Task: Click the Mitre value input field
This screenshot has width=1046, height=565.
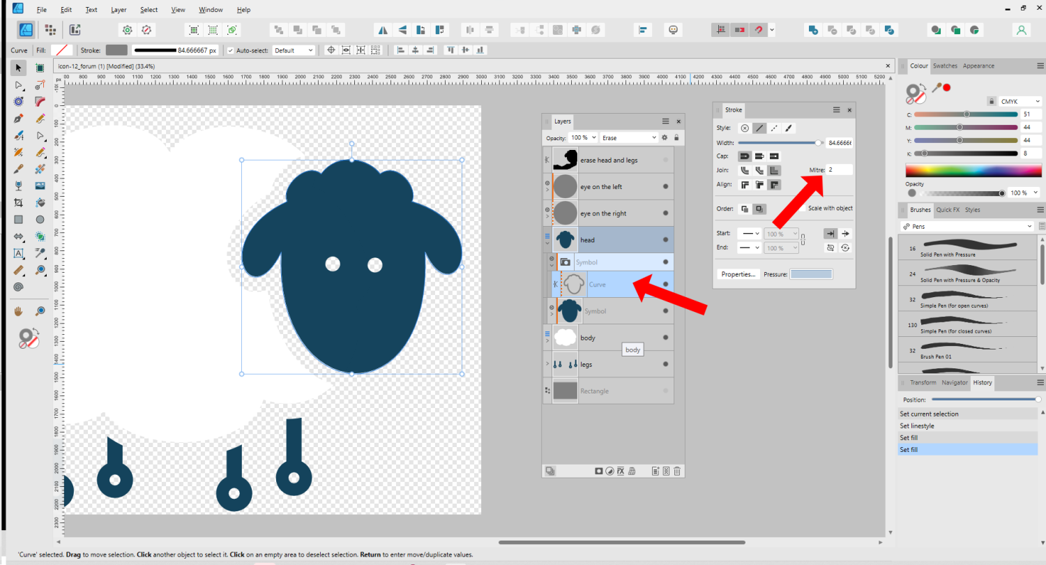Action: 840,169
